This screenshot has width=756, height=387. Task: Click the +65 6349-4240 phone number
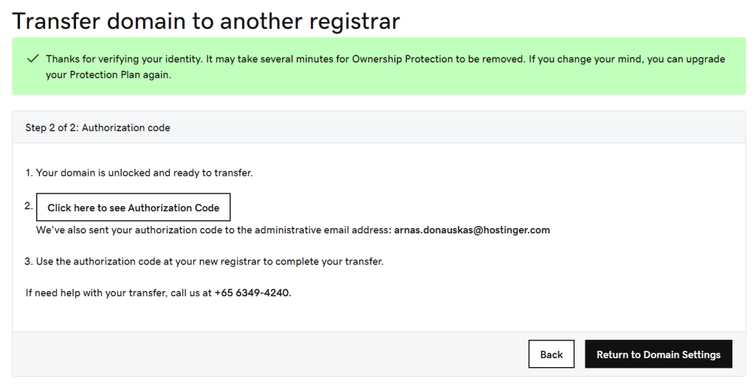click(x=252, y=292)
